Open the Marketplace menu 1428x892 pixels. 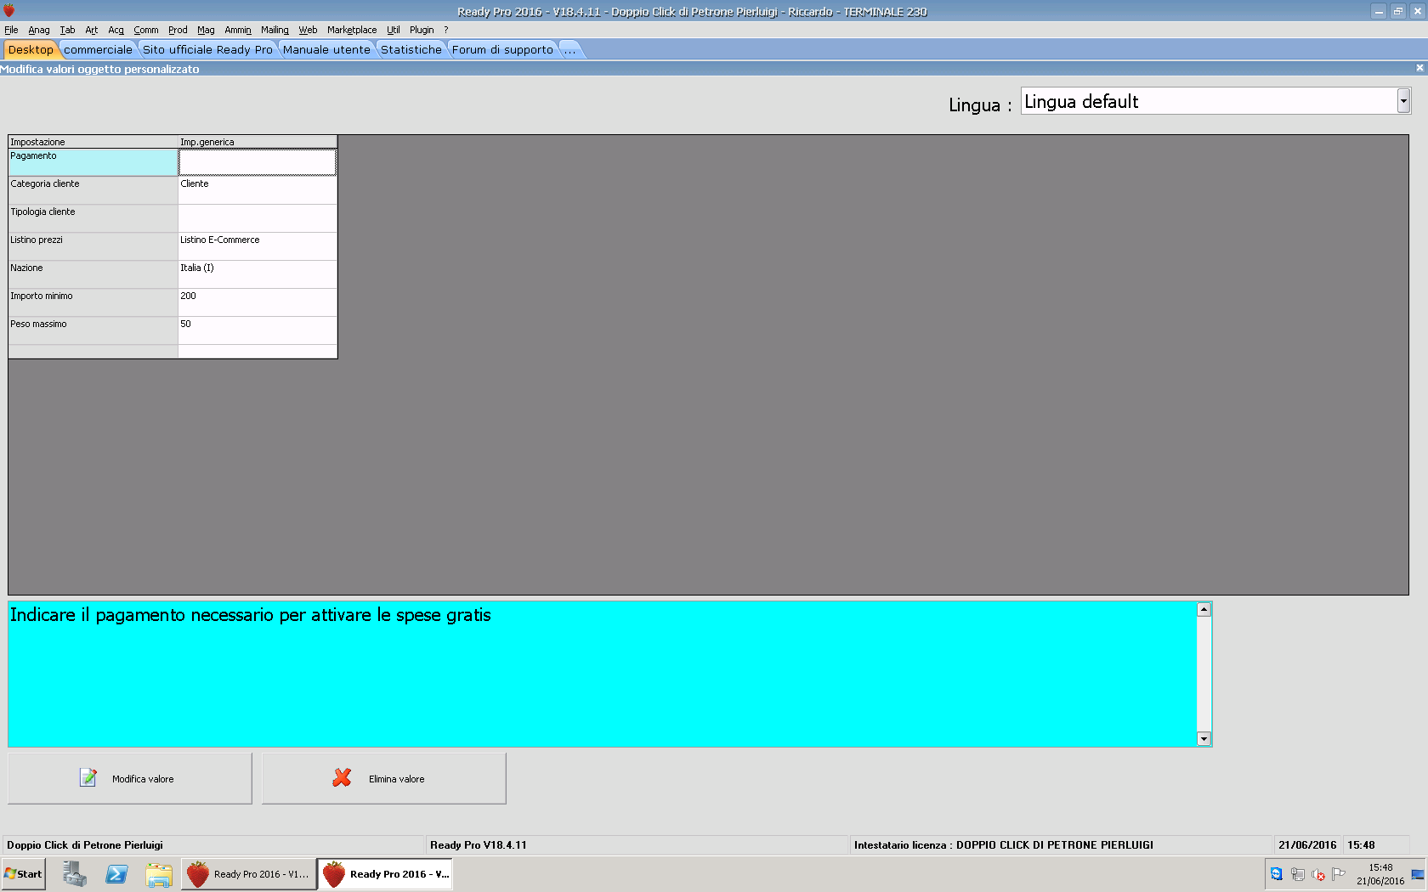pos(352,30)
